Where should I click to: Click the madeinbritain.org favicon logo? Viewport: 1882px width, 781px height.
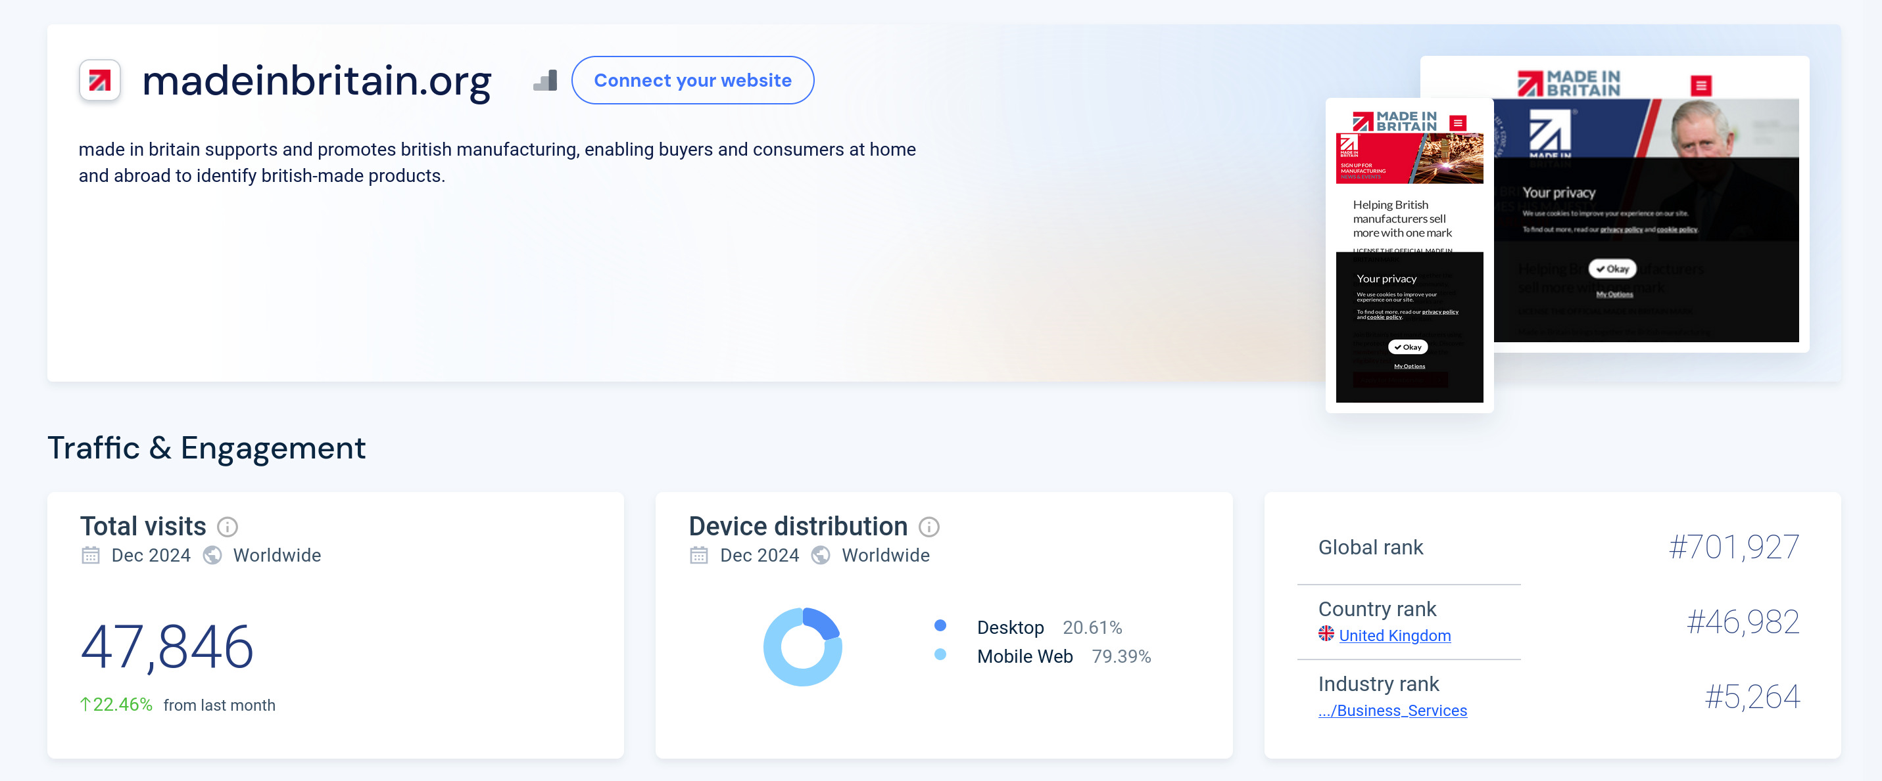click(99, 80)
